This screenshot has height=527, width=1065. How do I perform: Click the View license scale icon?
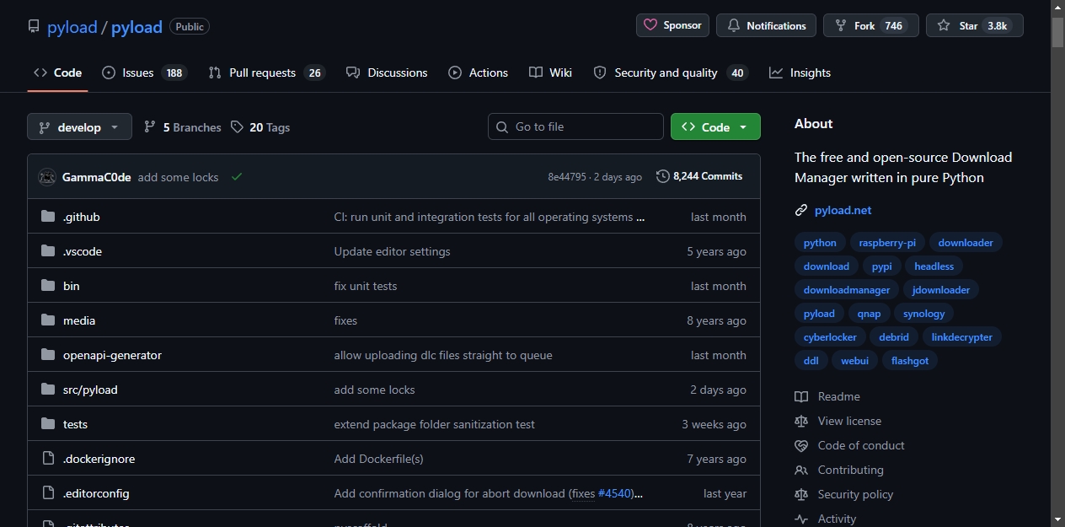point(801,421)
